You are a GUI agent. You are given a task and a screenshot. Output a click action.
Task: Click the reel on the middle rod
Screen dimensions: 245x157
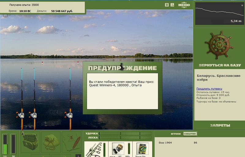coord(33,115)
